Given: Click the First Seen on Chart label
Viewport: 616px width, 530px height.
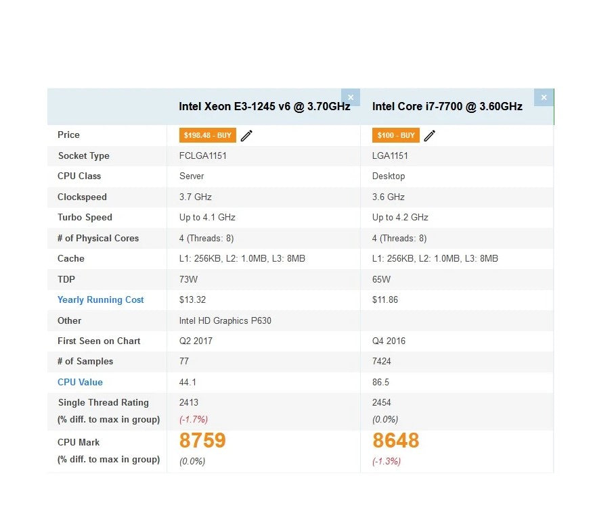Looking at the screenshot, I should tap(99, 341).
